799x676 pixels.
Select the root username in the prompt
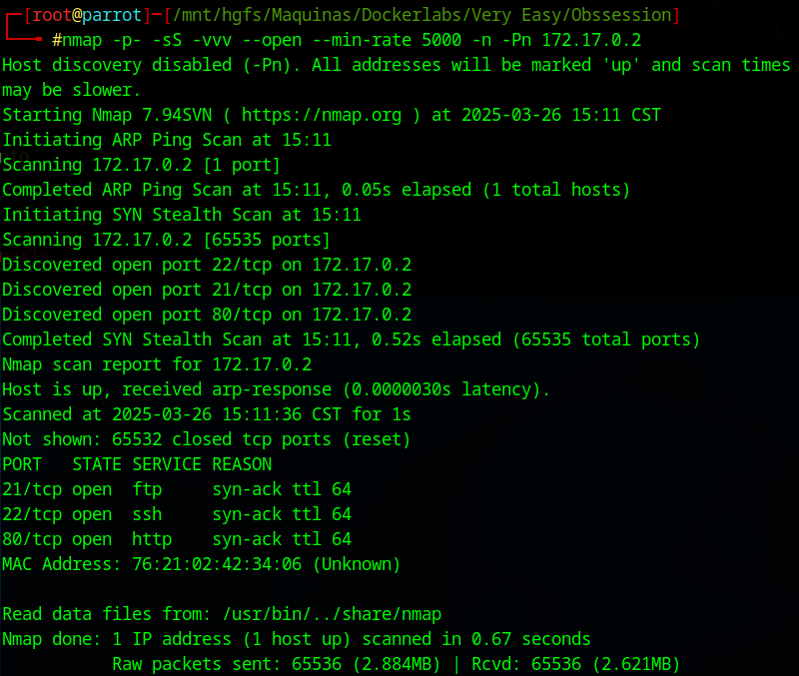coord(47,15)
